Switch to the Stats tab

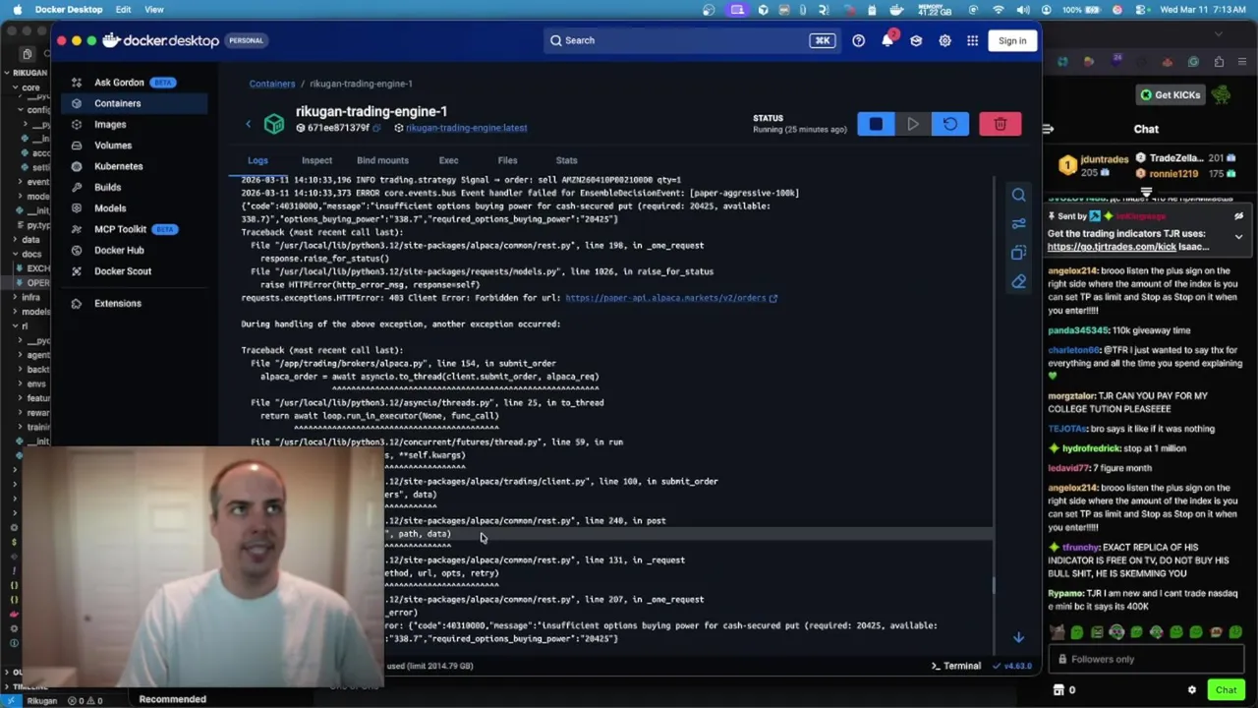point(566,160)
